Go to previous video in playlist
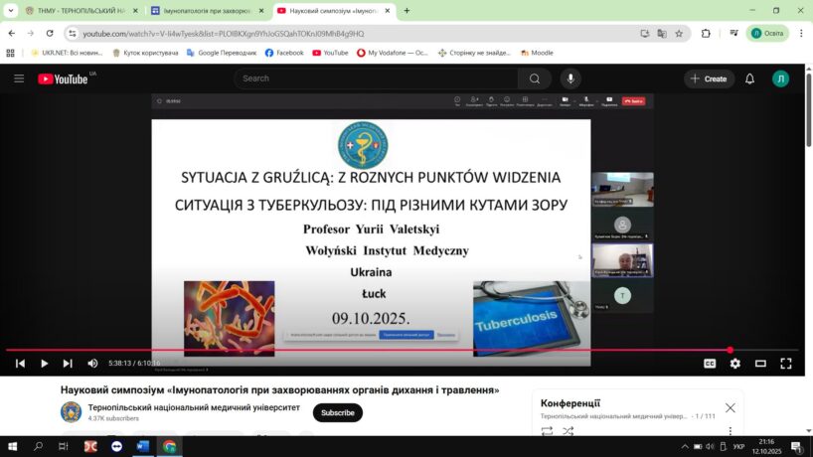The height and width of the screenshot is (457, 813). (20, 364)
